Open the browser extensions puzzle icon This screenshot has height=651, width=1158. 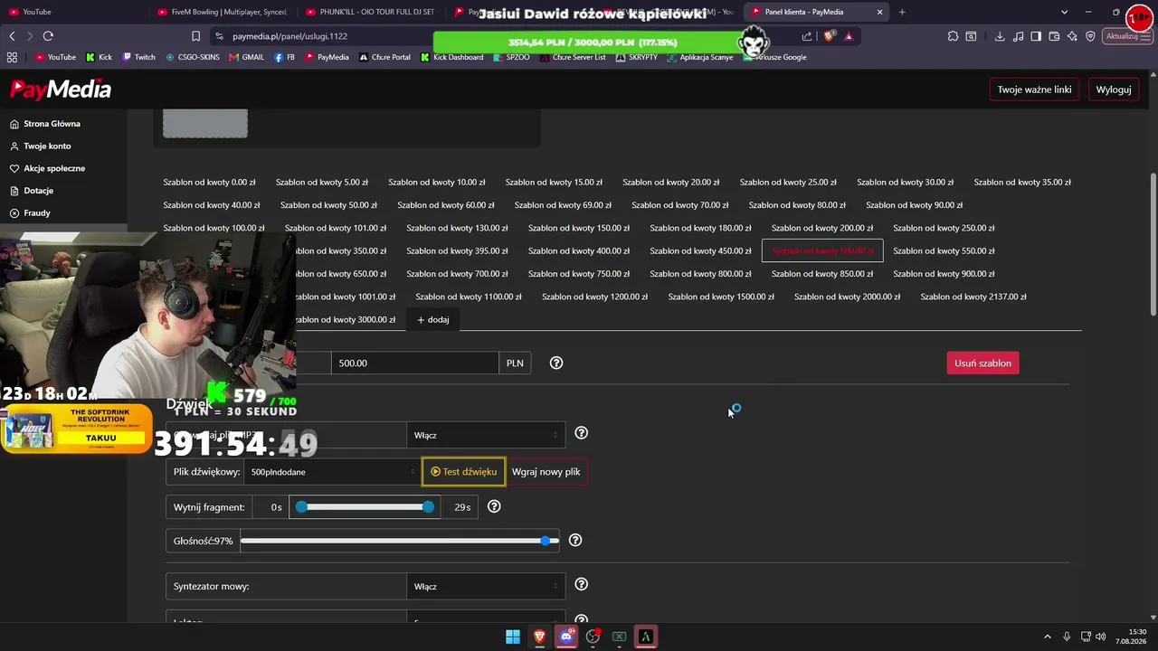coord(953,36)
